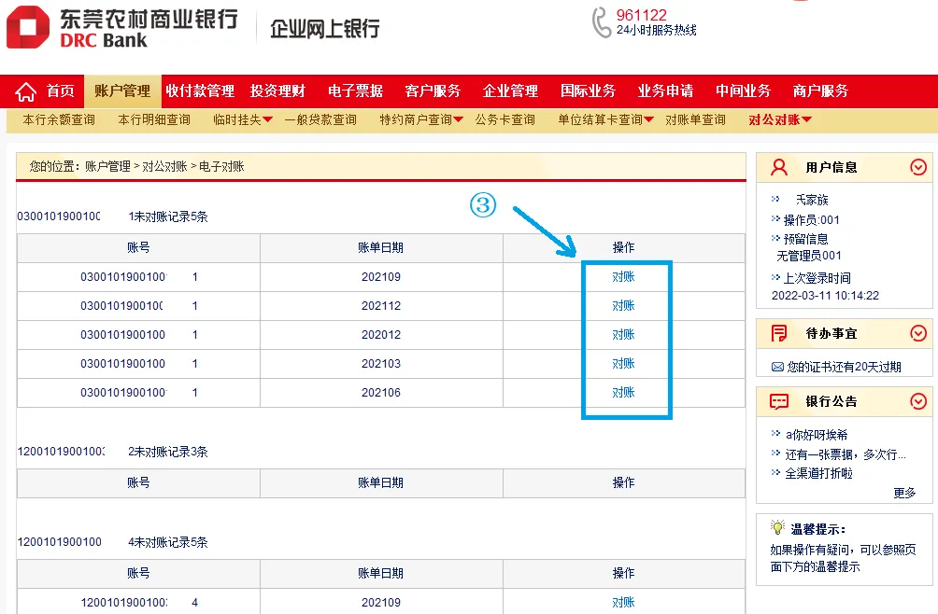
Task: Click the 1未对账记录5条 heading
Action: pos(168,216)
